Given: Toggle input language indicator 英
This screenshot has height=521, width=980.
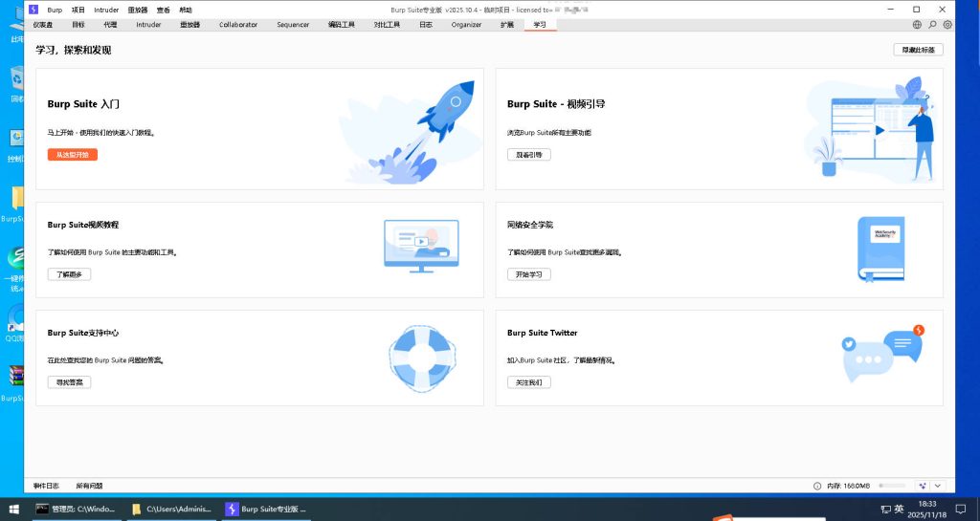Looking at the screenshot, I should click(900, 510).
